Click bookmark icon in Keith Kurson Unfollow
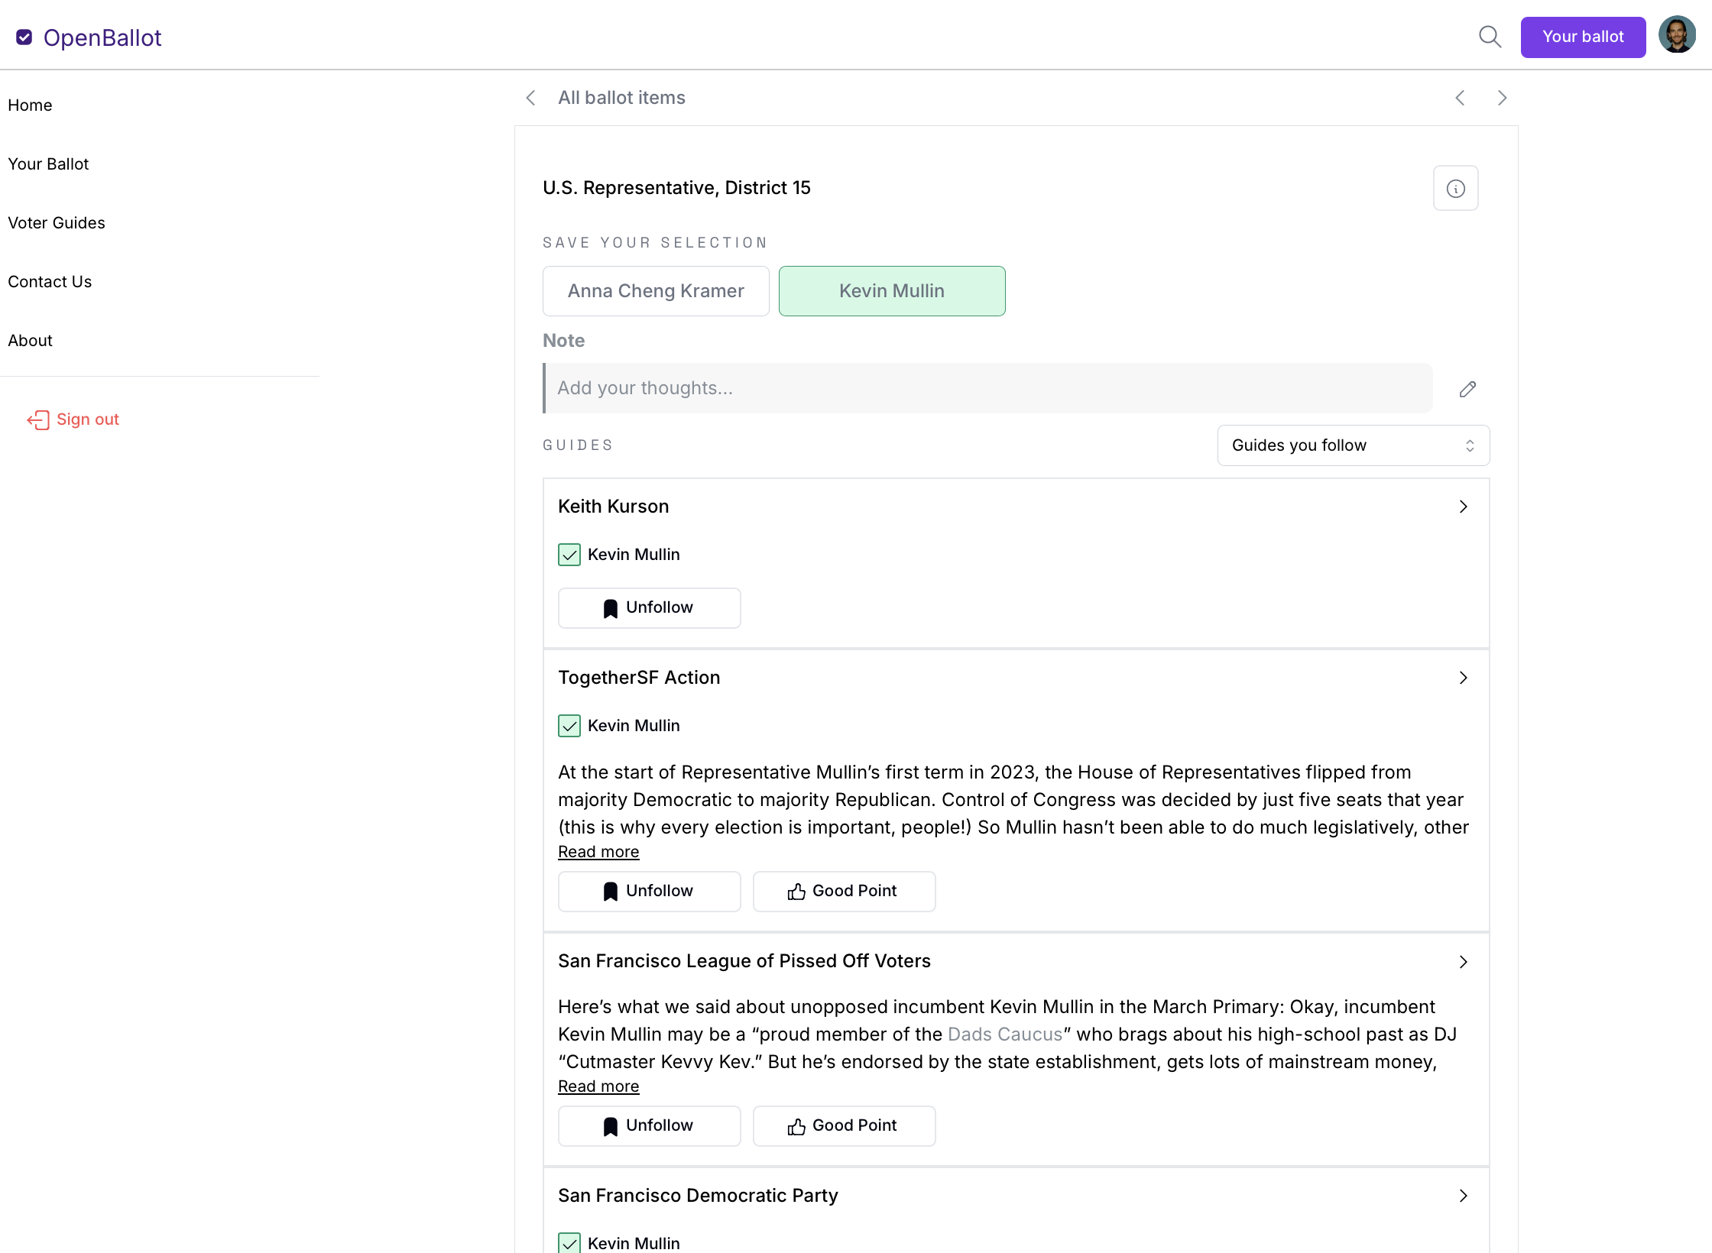This screenshot has height=1253, width=1712. pyautogui.click(x=610, y=608)
